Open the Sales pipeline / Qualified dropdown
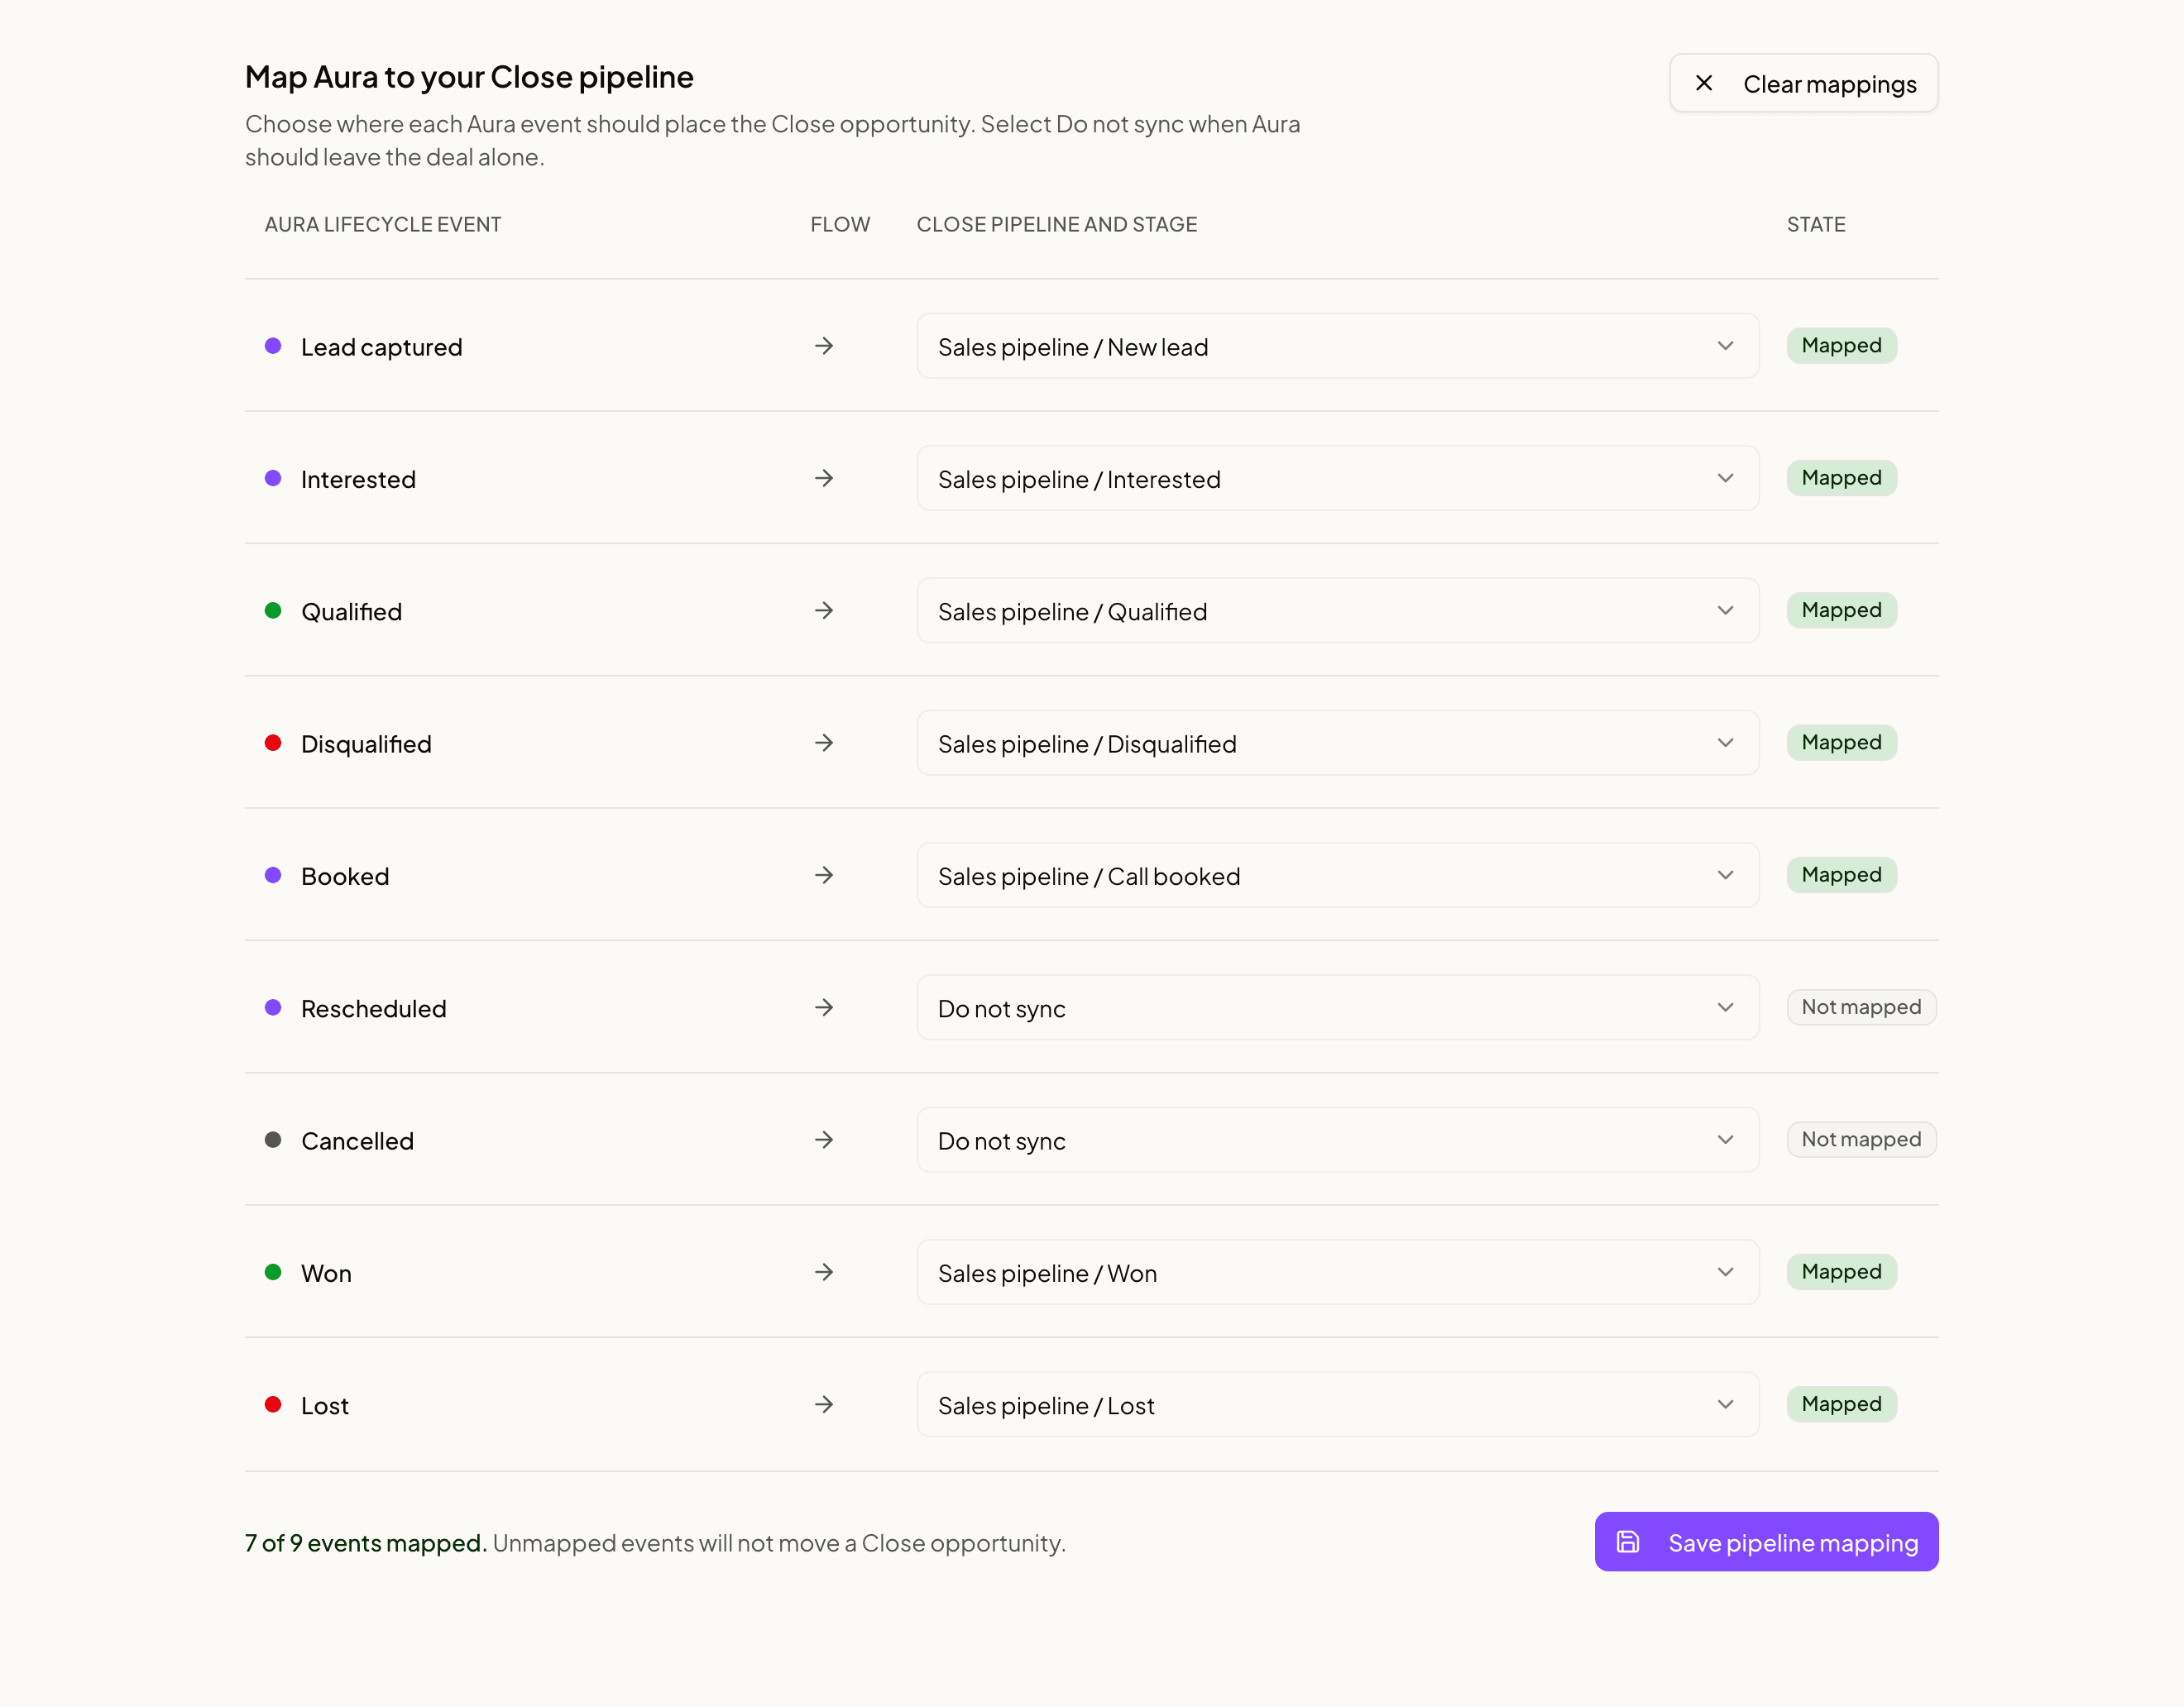The height and width of the screenshot is (1707, 2184). click(x=1338, y=610)
